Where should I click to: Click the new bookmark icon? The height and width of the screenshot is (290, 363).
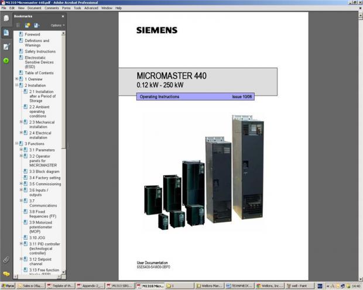click(x=28, y=25)
